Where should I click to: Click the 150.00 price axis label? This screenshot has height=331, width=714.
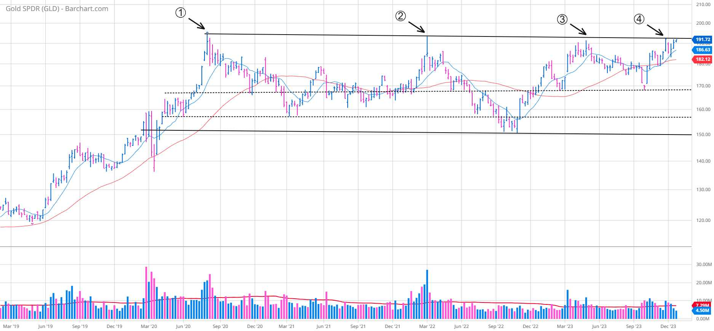[x=703, y=135]
